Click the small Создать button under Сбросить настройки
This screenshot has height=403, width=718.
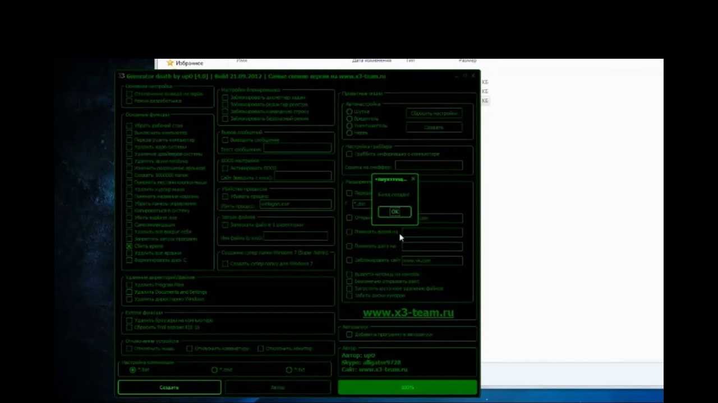click(434, 128)
